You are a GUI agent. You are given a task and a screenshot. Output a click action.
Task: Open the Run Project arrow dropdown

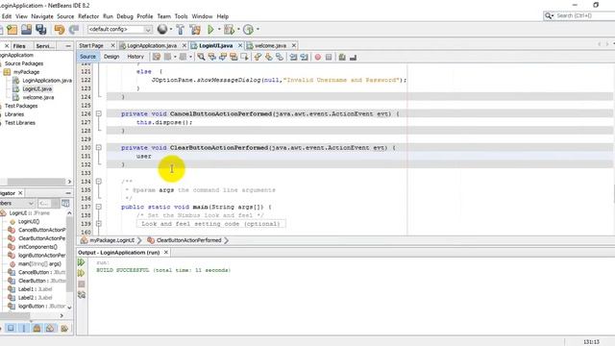point(219,30)
